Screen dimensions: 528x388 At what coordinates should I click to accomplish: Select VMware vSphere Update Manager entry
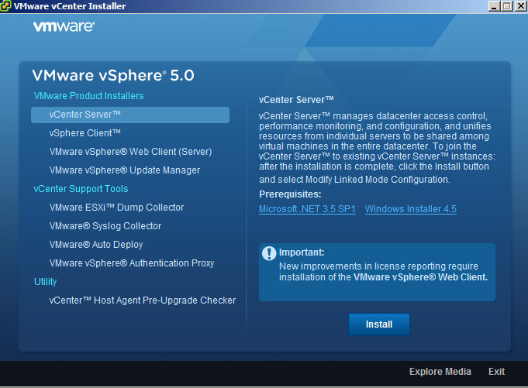pyautogui.click(x=125, y=170)
